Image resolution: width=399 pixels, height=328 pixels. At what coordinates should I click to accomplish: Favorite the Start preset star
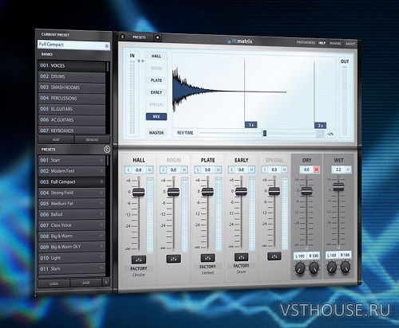(x=101, y=160)
